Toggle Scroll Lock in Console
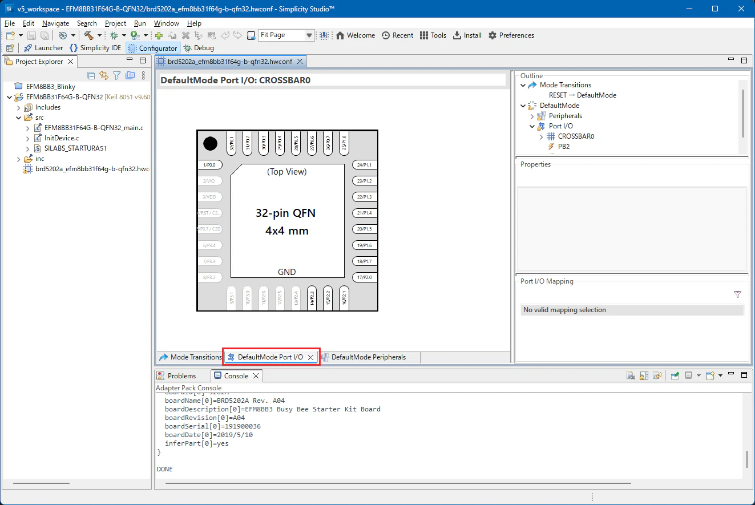Screen dimensions: 755x505 pos(644,375)
